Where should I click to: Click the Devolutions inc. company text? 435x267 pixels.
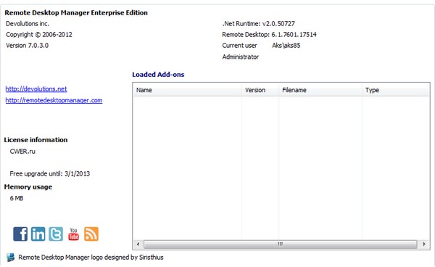pyautogui.click(x=28, y=24)
